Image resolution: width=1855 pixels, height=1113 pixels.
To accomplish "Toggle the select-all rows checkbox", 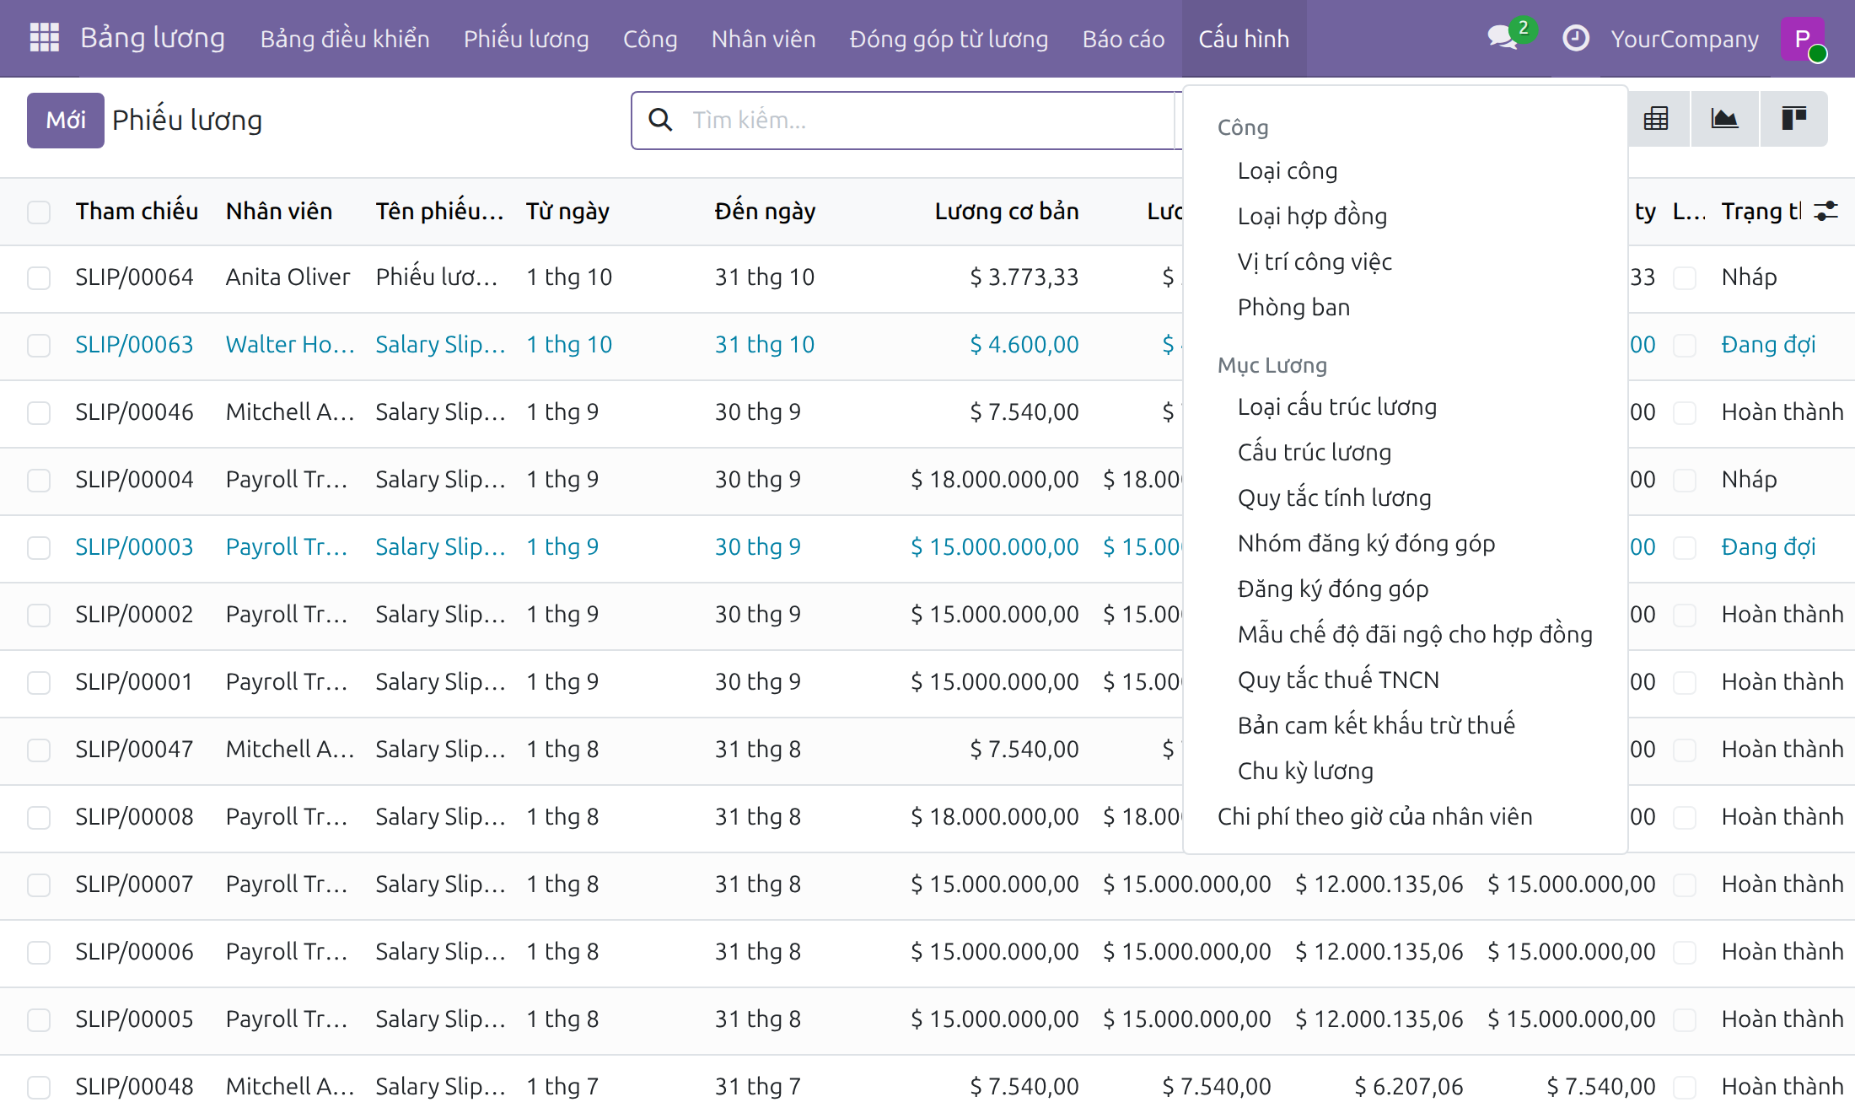I will coord(39,212).
